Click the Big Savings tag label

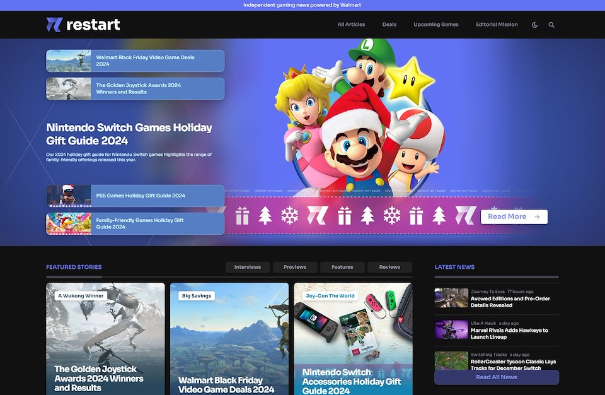click(197, 296)
